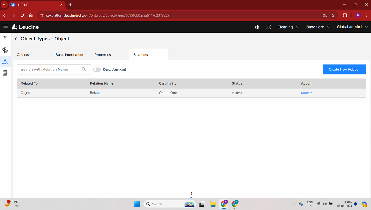This screenshot has width=371, height=210.
Task: Open the Bangalore facility dropdown
Action: [x=318, y=27]
